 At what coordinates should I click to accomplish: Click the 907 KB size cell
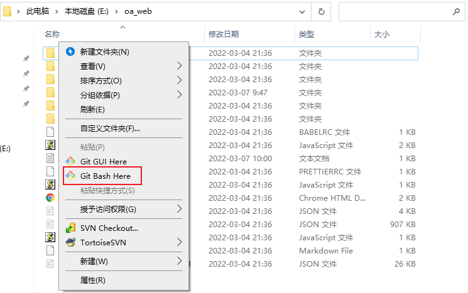[x=403, y=224]
